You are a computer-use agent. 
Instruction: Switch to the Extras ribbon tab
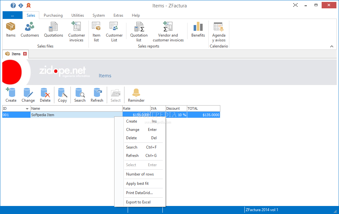point(118,15)
